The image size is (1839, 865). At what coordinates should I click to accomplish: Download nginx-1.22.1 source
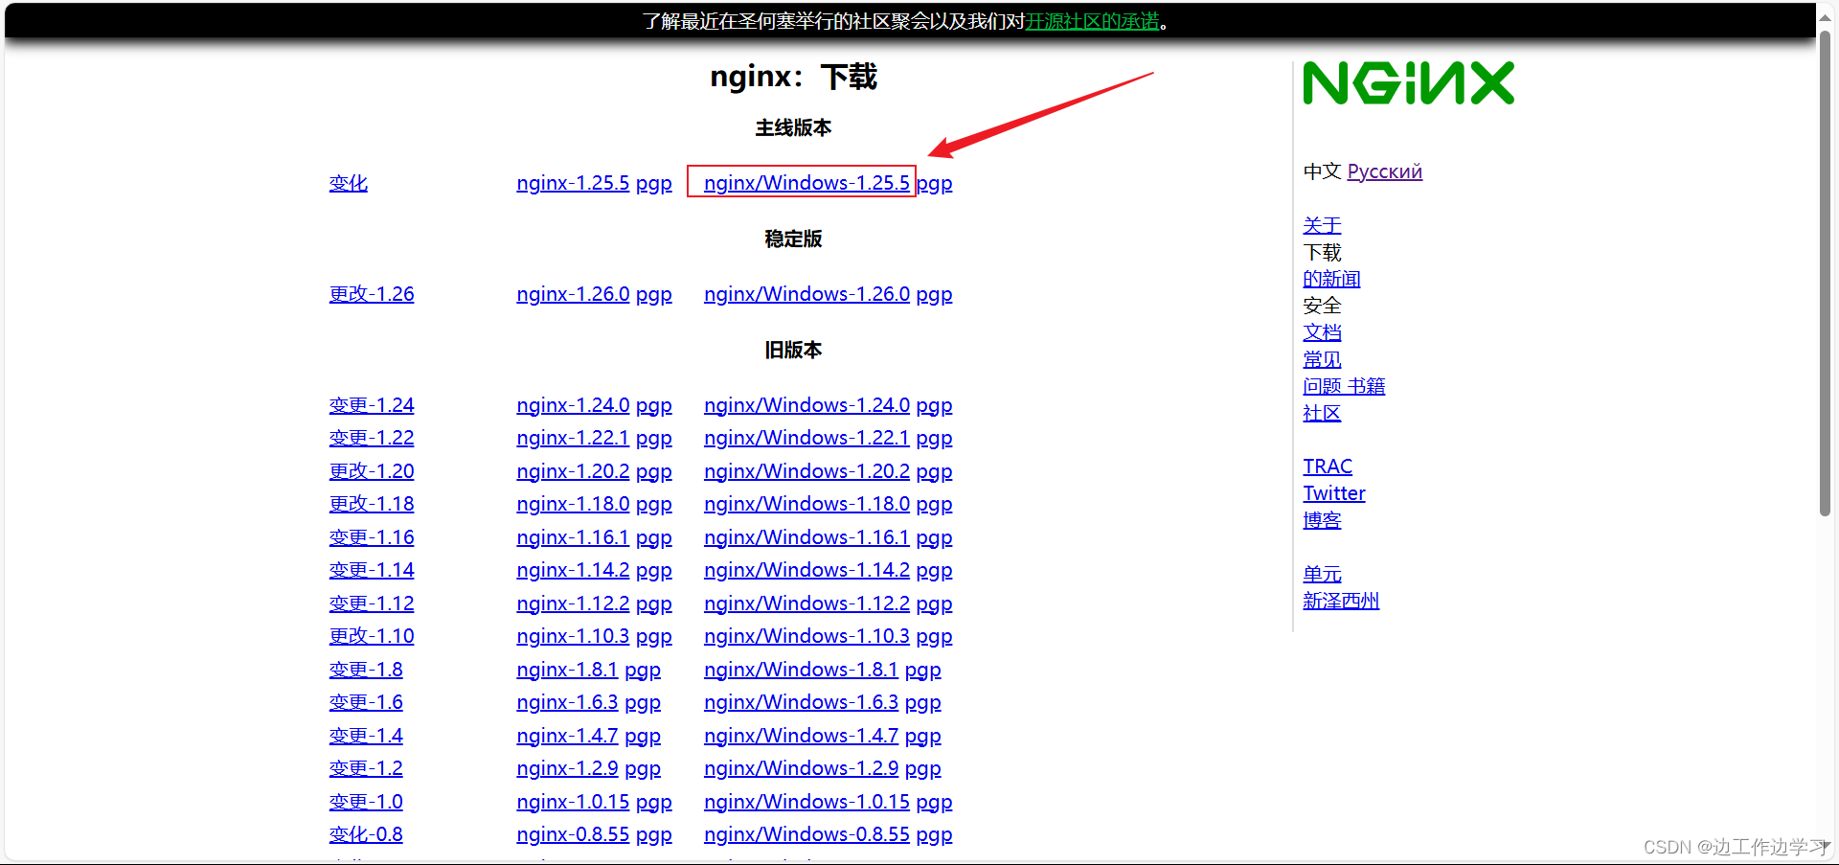pyautogui.click(x=573, y=438)
